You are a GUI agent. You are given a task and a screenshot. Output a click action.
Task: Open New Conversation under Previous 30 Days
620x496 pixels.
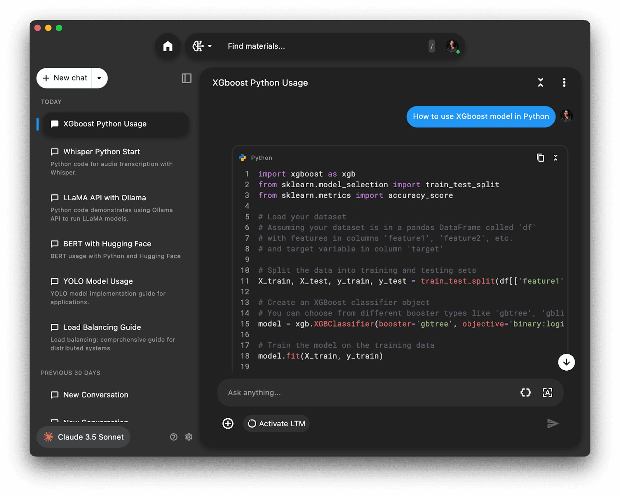[116, 395]
